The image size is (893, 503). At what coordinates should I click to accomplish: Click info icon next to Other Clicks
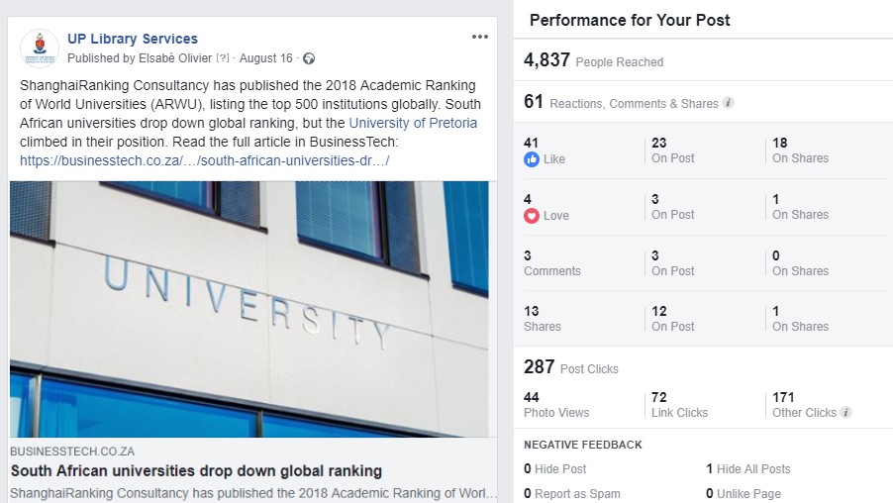coord(846,413)
